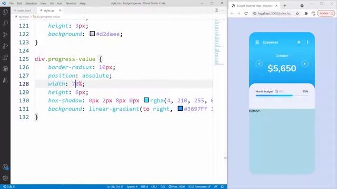Close the Budget Expense App browser tab

[x=276, y=6]
